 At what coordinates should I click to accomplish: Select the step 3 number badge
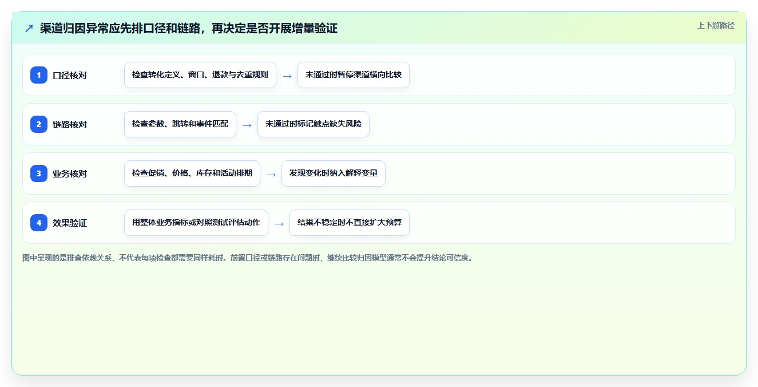[x=39, y=173]
